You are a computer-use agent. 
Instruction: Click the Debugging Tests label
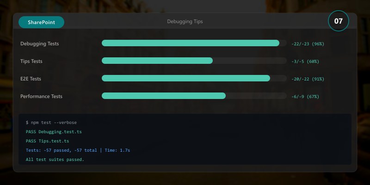[x=40, y=43]
